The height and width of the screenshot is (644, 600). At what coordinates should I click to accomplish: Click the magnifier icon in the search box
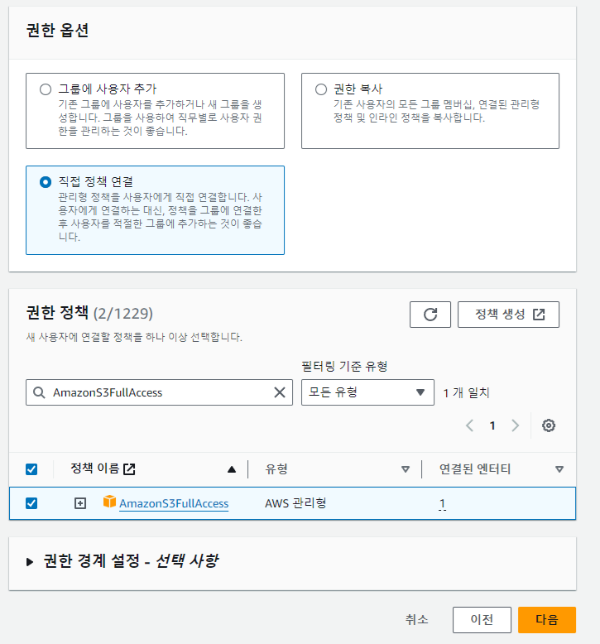[39, 392]
